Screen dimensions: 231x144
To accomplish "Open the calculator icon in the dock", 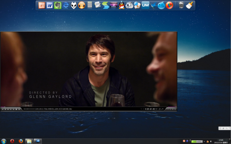I will pyautogui.click(x=90, y=5).
